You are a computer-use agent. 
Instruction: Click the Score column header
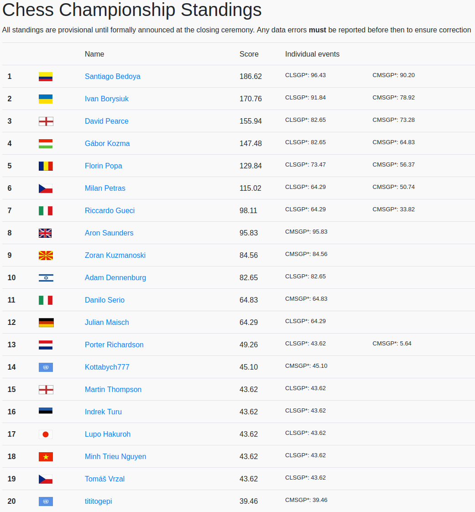coord(249,54)
